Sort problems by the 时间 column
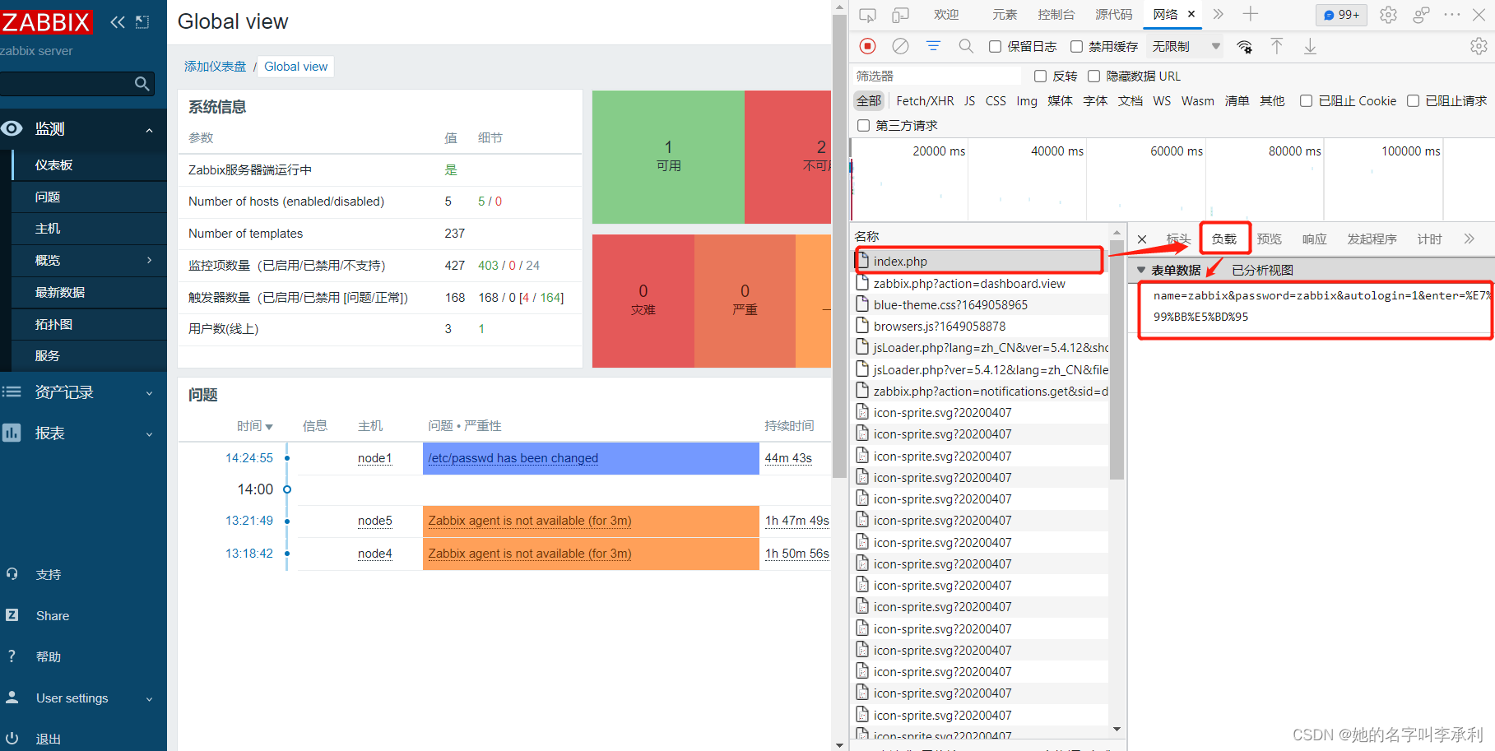Screen dimensions: 1495x751 (254, 426)
